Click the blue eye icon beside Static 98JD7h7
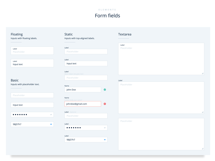 (x=104, y=140)
